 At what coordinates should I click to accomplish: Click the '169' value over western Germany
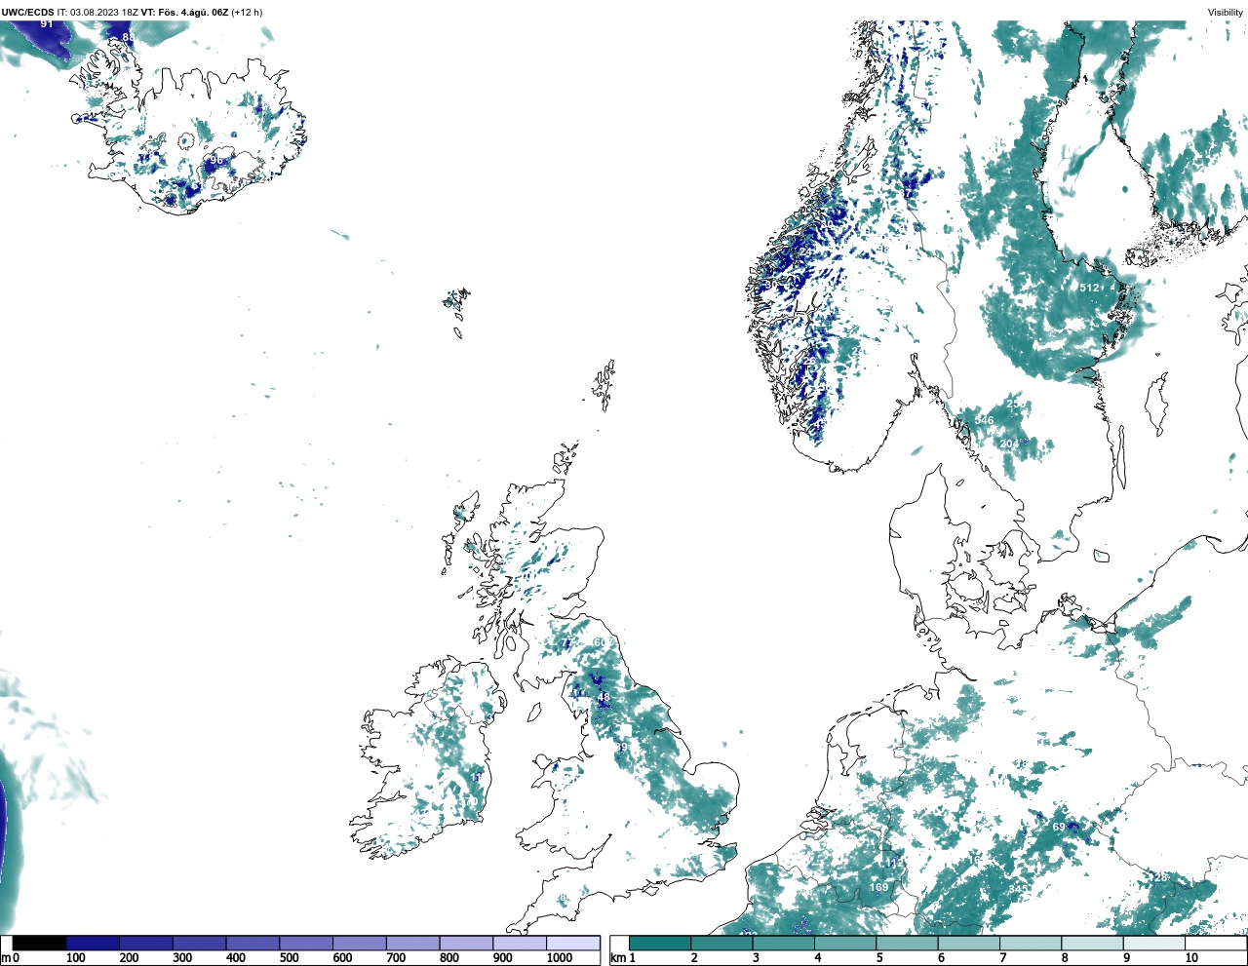point(879,887)
